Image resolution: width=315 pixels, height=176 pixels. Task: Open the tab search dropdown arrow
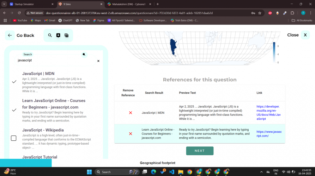(x=4, y=4)
